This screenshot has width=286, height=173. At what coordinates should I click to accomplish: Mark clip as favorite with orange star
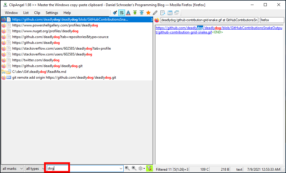click(x=148, y=13)
